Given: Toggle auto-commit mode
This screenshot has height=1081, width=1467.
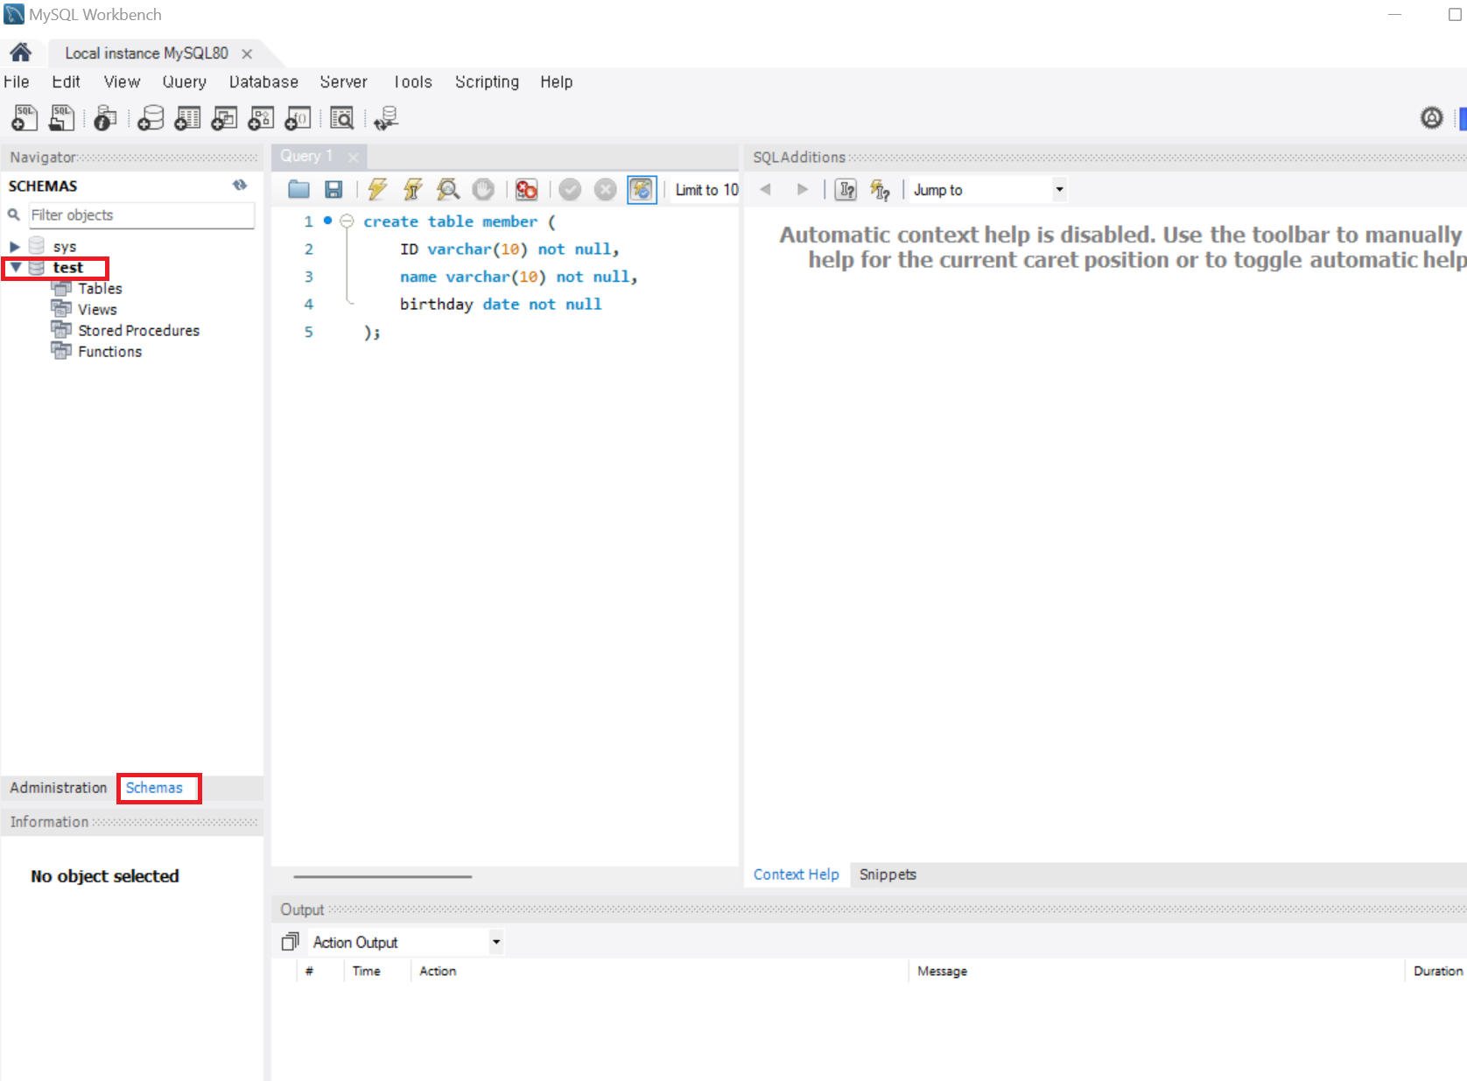Looking at the screenshot, I should point(642,189).
